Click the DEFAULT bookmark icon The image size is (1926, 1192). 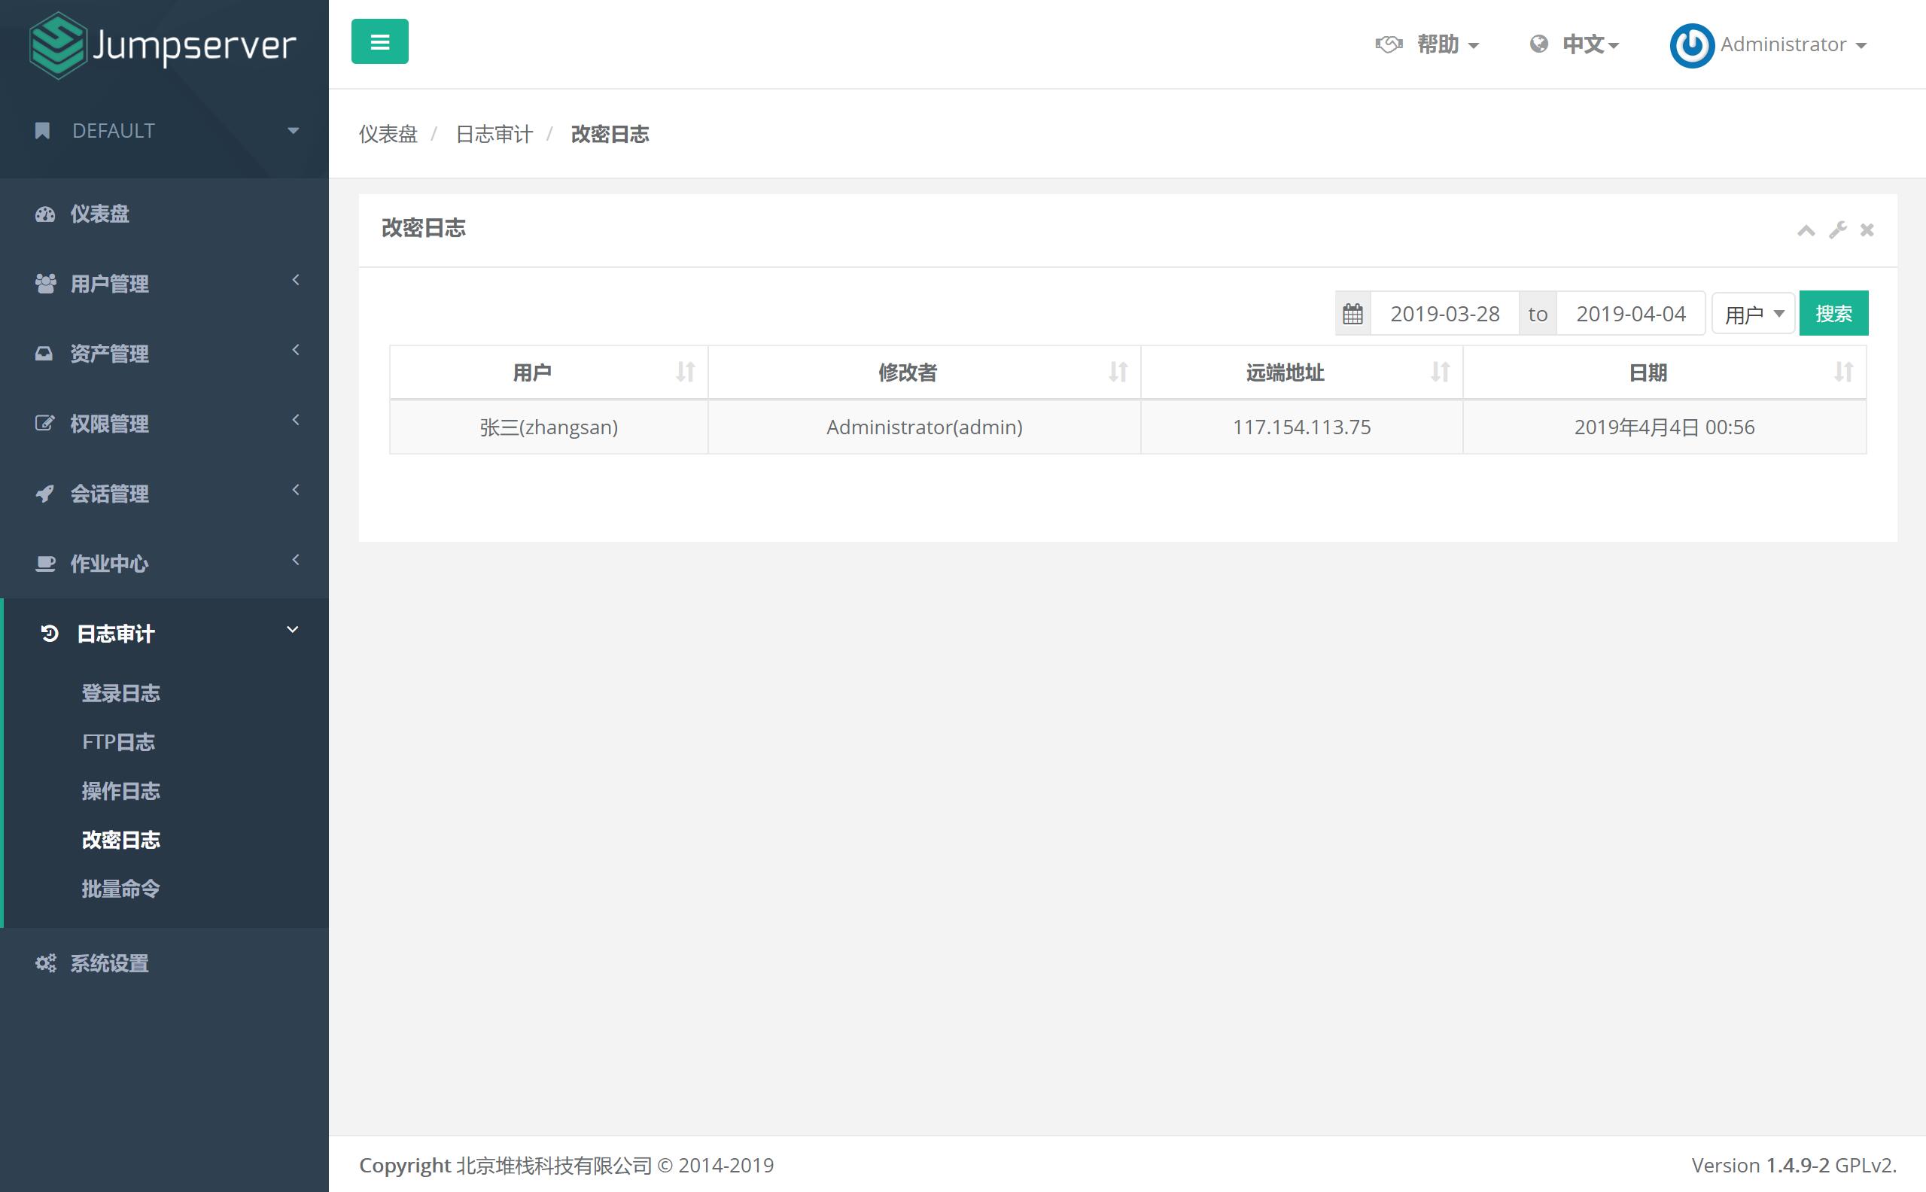pos(43,131)
